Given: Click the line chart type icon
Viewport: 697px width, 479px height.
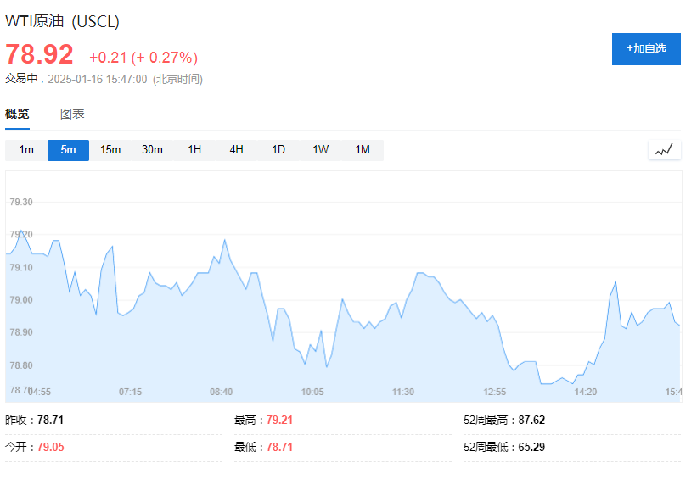Looking at the screenshot, I should coord(664,150).
